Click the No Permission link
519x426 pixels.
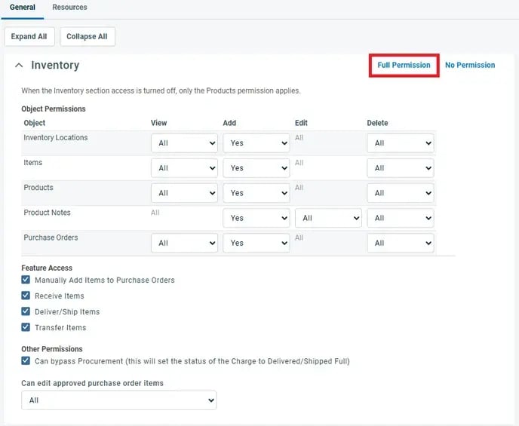(x=470, y=65)
